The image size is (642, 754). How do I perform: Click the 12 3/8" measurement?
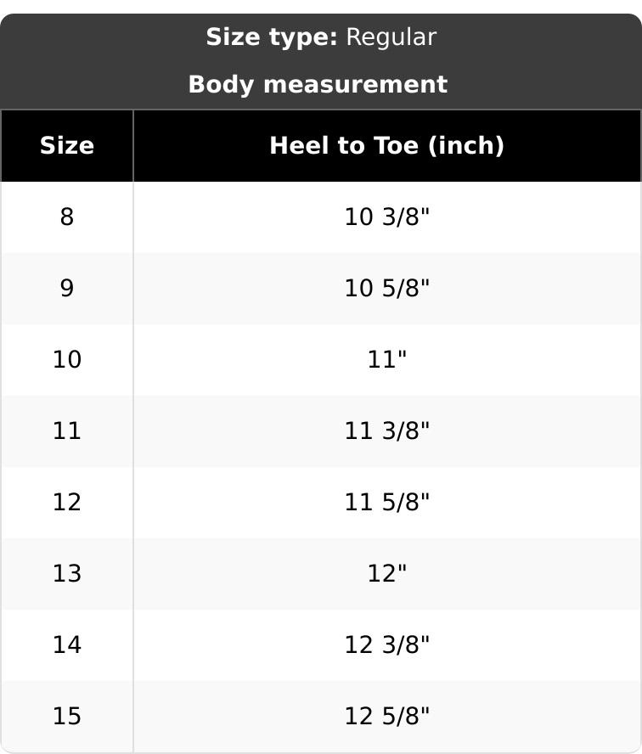point(387,644)
